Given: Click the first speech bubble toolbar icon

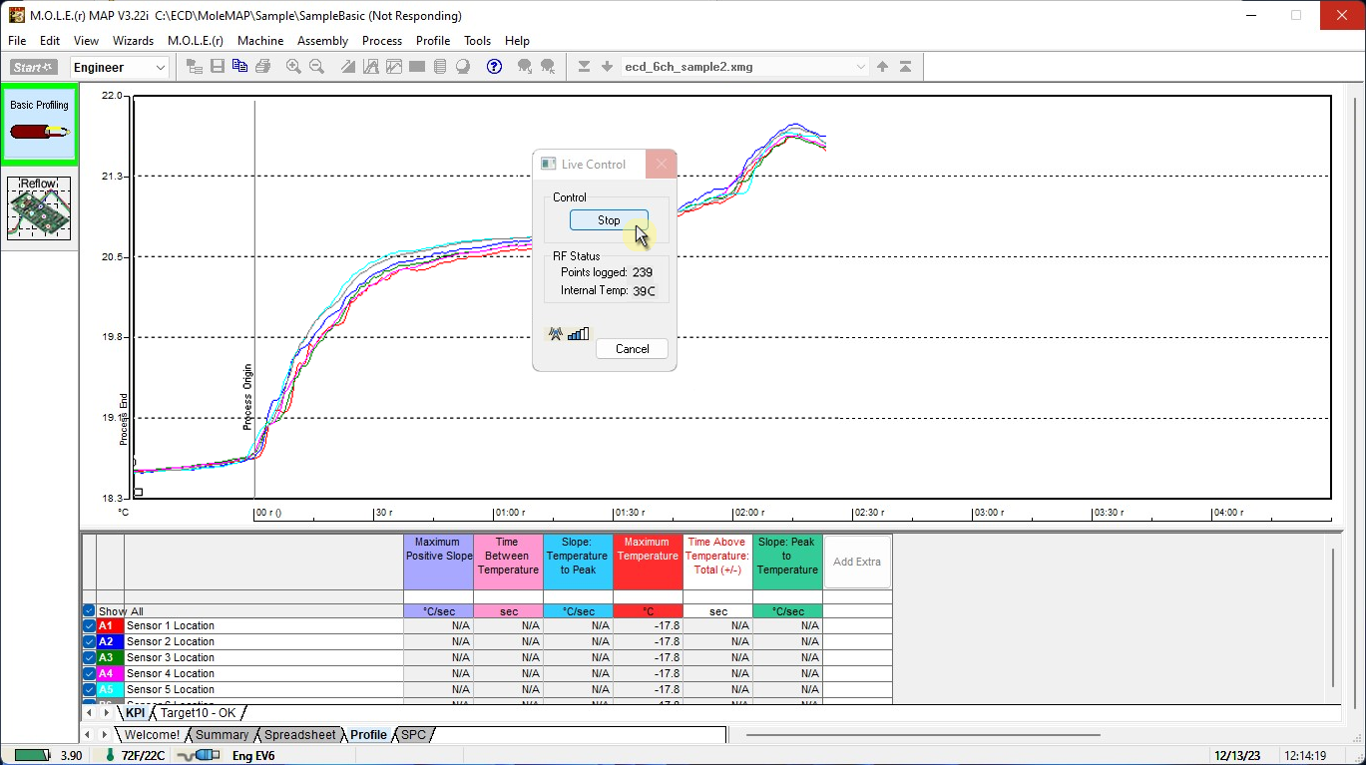Looking at the screenshot, I should [x=525, y=67].
